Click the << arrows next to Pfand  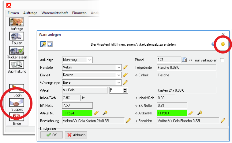[191, 60]
